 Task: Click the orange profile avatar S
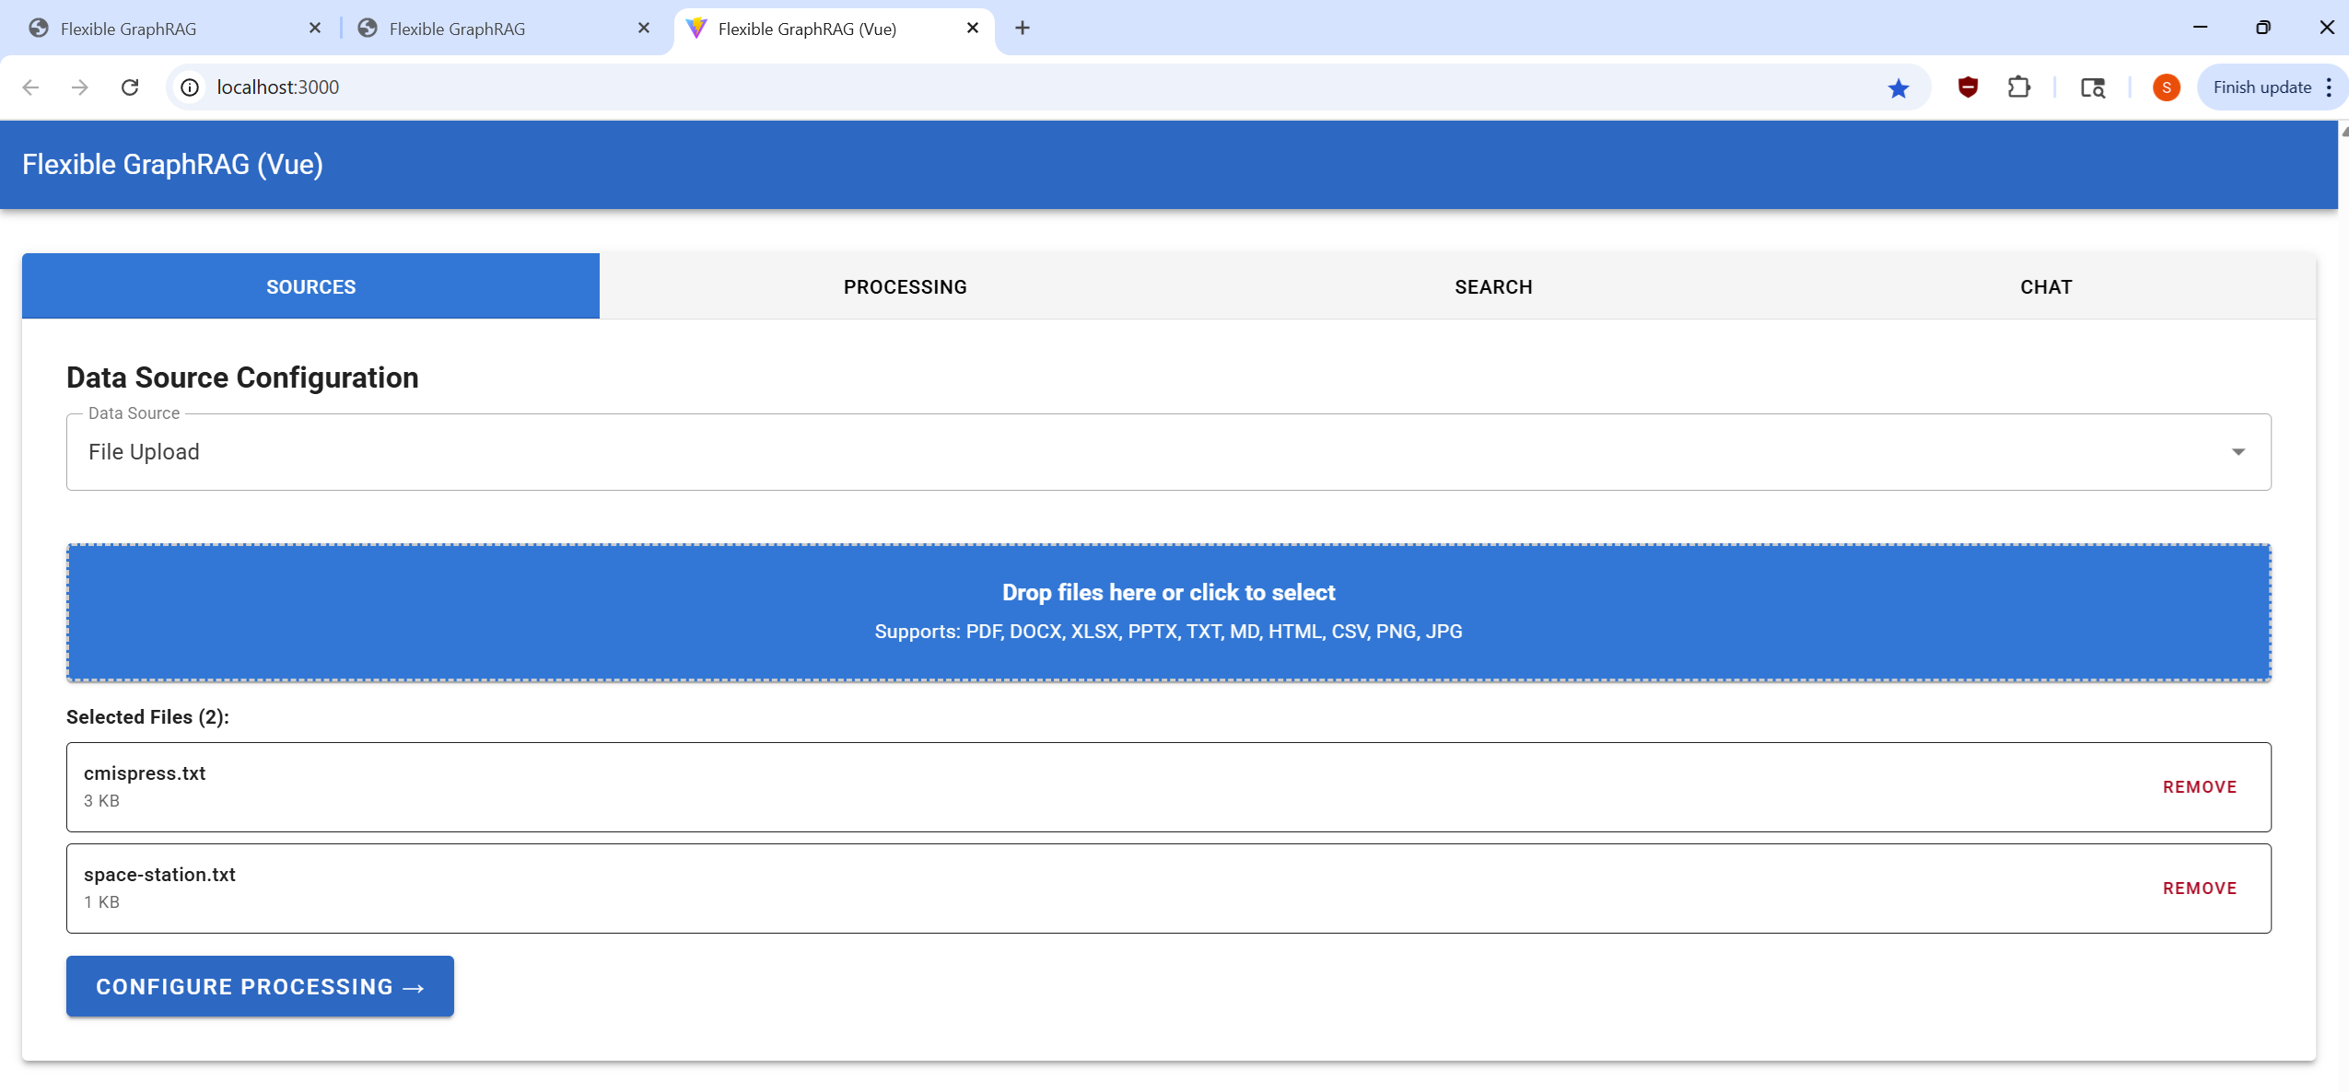2167,87
